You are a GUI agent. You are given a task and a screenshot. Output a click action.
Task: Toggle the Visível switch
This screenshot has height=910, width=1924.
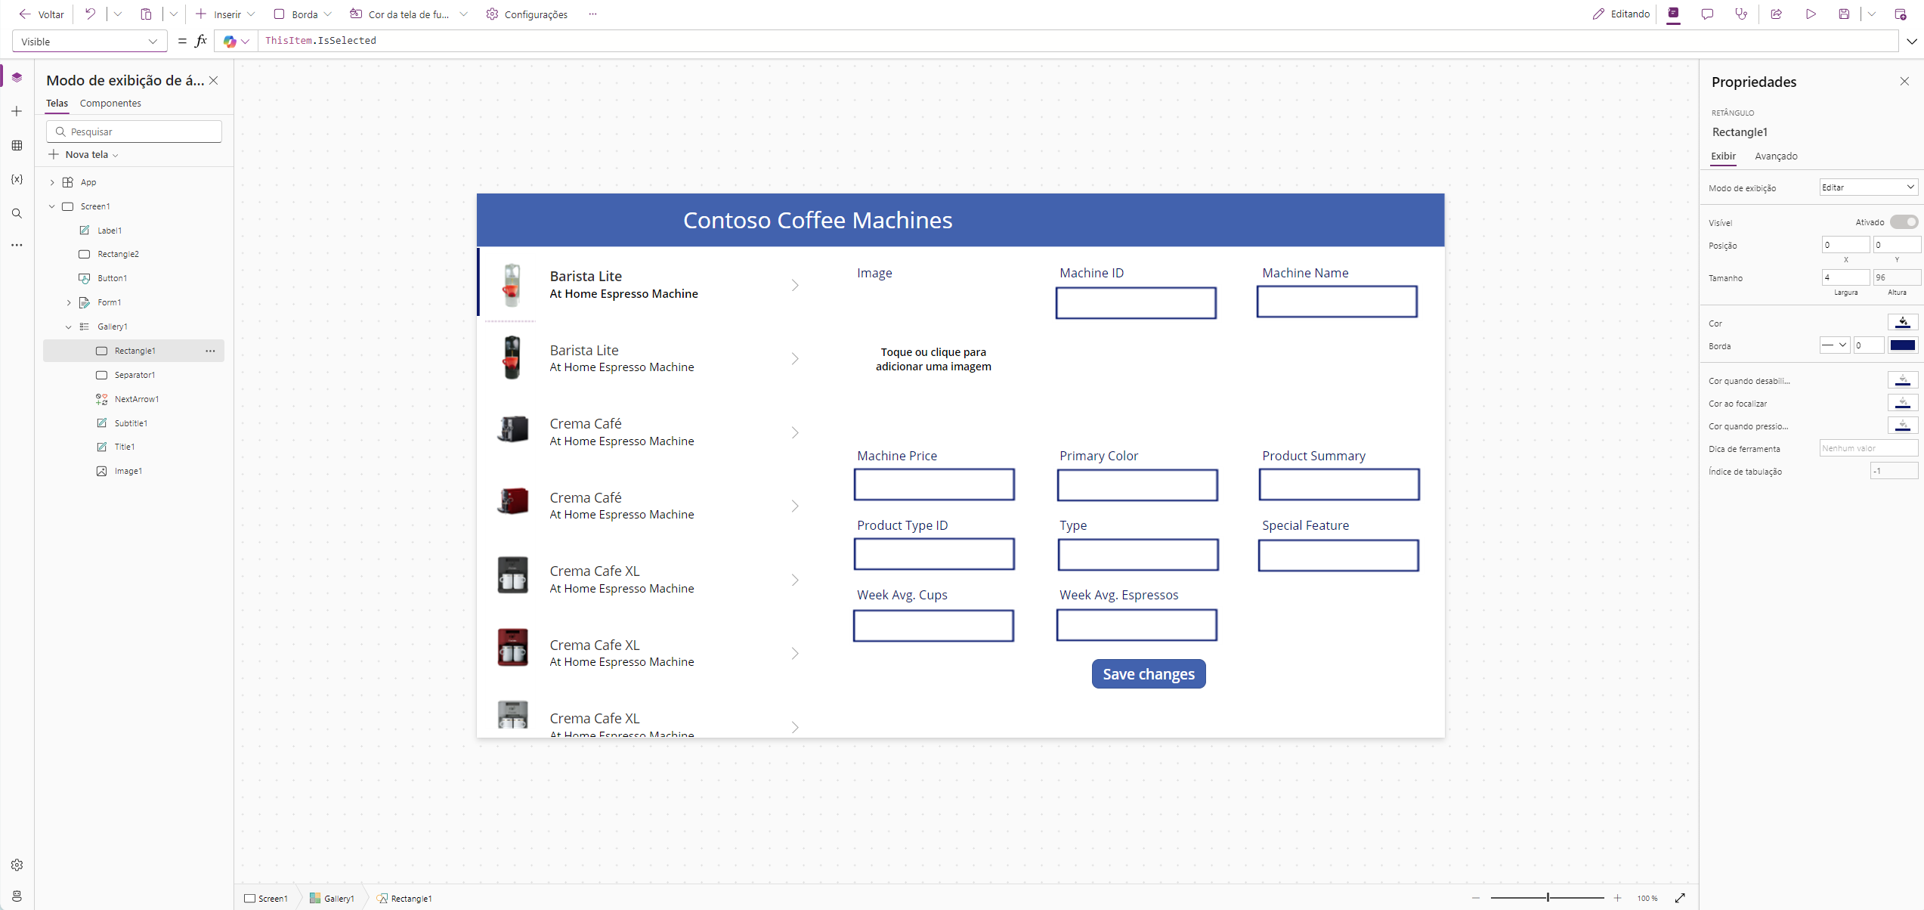tap(1904, 222)
